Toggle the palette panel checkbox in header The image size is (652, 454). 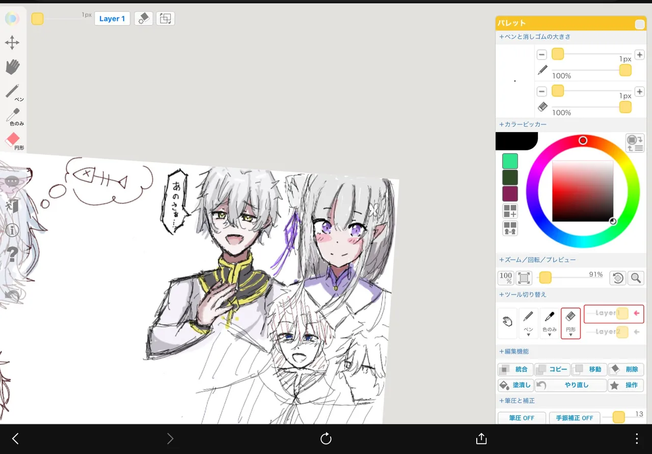tap(639, 24)
